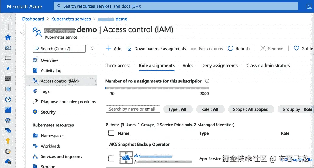Viewport: 314px width, 168px height.
Task: Click the role assignments usage progress bar
Action: click(157, 88)
